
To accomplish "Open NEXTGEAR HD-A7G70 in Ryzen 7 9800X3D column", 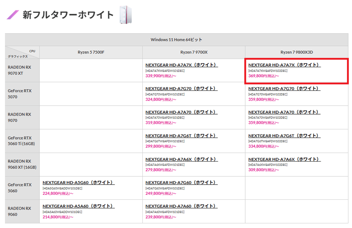I will (x=284, y=89).
